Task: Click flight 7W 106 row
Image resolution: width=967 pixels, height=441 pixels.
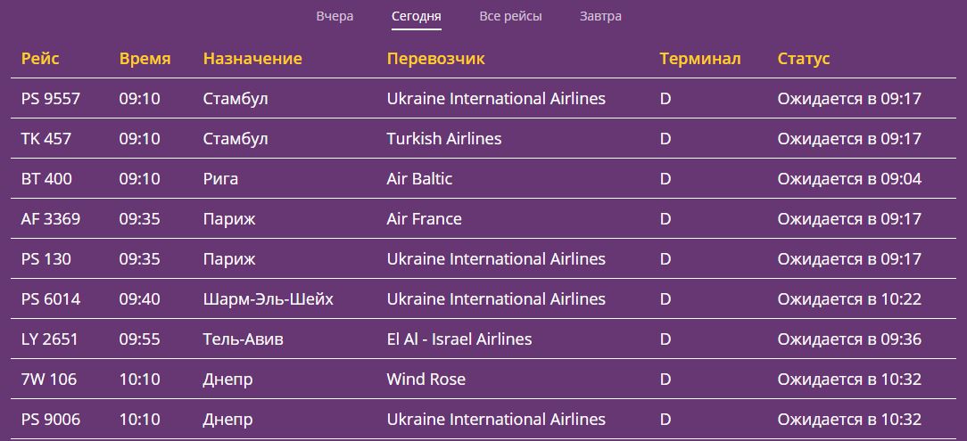Action: click(x=49, y=380)
